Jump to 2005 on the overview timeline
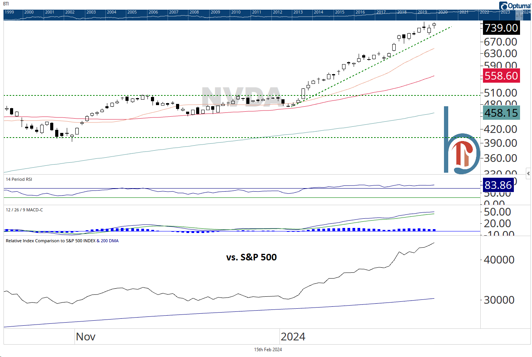This screenshot has width=532, height=357. point(132,12)
